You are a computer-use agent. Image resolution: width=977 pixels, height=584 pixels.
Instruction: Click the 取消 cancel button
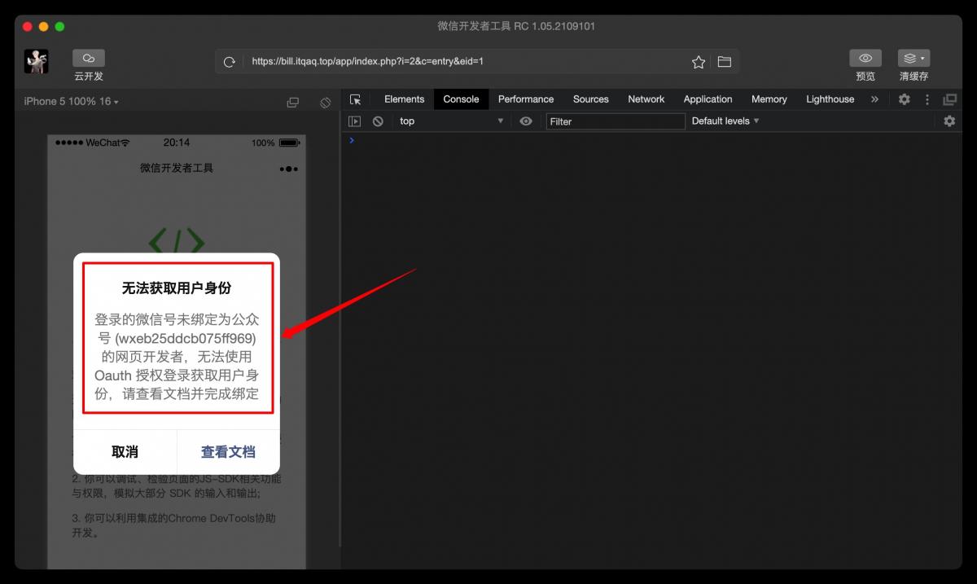pos(125,452)
